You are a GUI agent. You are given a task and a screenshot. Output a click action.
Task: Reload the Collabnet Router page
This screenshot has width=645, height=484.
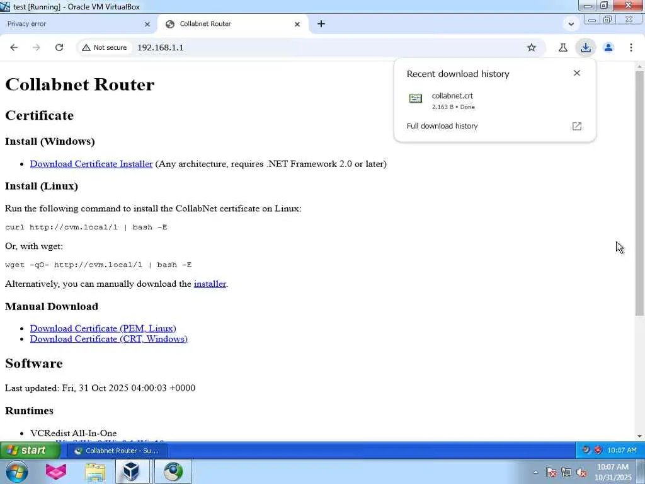tap(59, 47)
